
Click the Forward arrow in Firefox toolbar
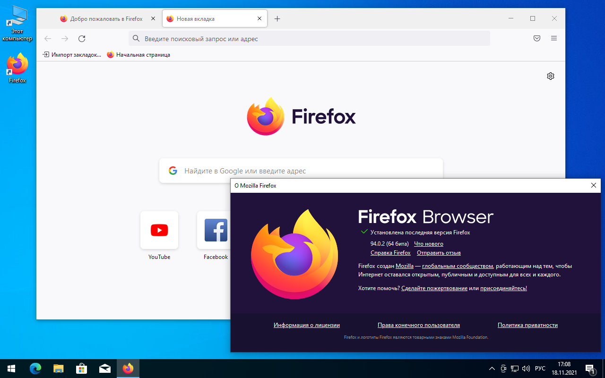tap(65, 39)
